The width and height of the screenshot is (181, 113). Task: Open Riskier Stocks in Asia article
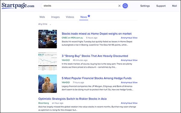point(72,99)
